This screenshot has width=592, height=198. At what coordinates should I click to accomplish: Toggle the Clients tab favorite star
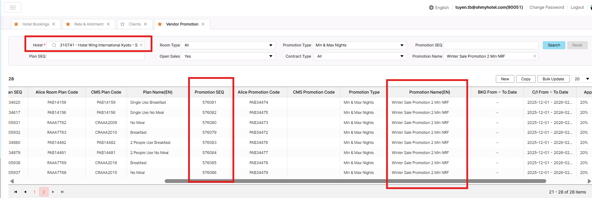[x=122, y=24]
